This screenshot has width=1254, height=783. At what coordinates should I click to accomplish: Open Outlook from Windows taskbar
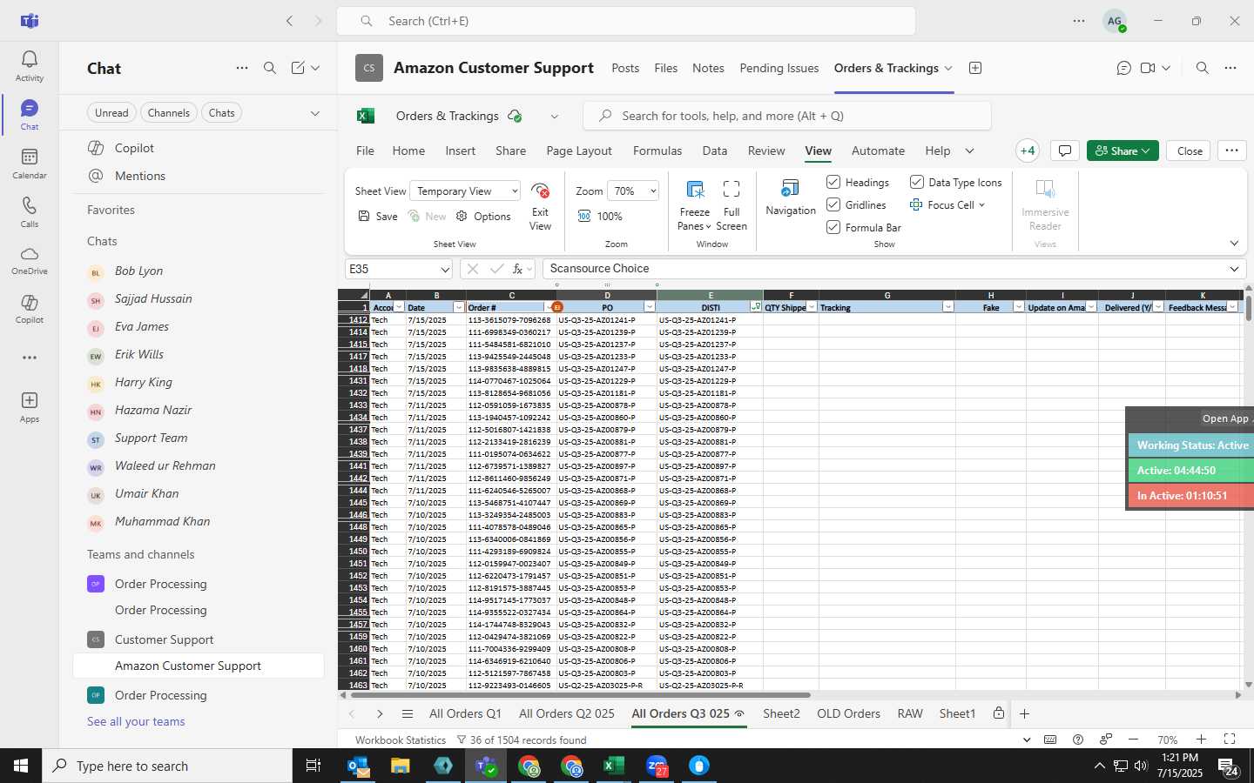(358, 766)
